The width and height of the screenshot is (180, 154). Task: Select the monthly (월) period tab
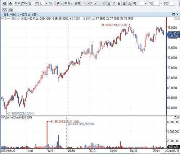click(x=119, y=3)
